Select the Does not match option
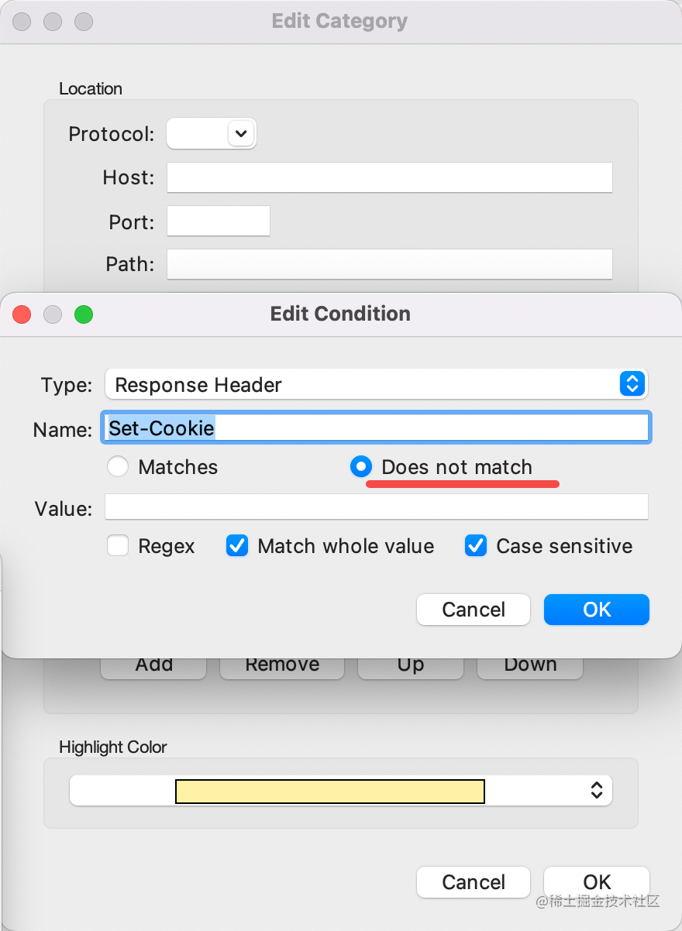The height and width of the screenshot is (931, 682). 361,467
